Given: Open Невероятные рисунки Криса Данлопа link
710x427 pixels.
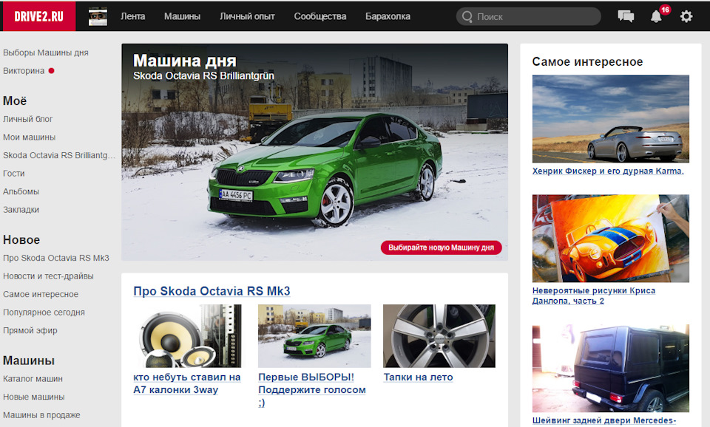Looking at the screenshot, I should click(594, 296).
